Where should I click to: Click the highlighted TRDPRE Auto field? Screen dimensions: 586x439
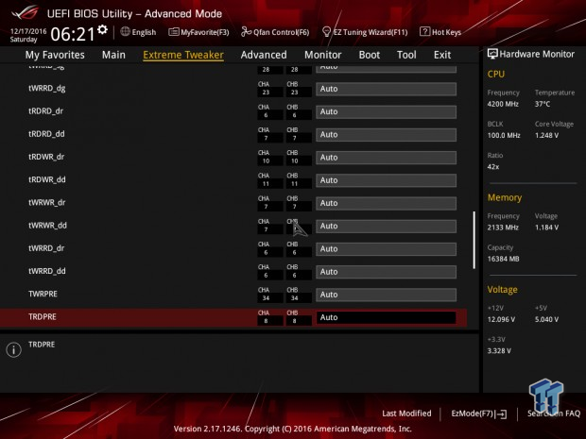pyautogui.click(x=386, y=317)
